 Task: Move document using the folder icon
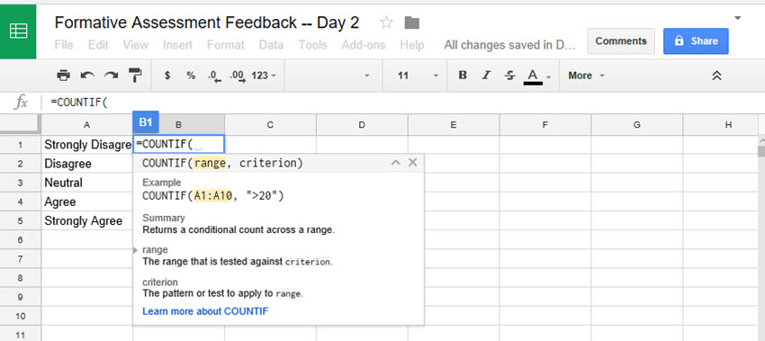(412, 22)
